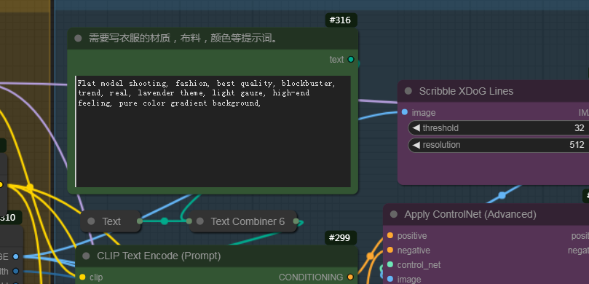Click the control_net input port on Apply ControlNet
The width and height of the screenshot is (589, 284).
click(390, 265)
